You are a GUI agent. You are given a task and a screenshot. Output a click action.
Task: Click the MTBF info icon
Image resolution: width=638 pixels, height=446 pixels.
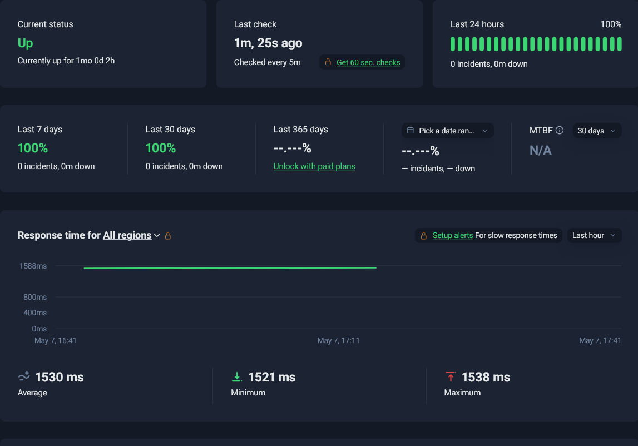click(x=560, y=130)
